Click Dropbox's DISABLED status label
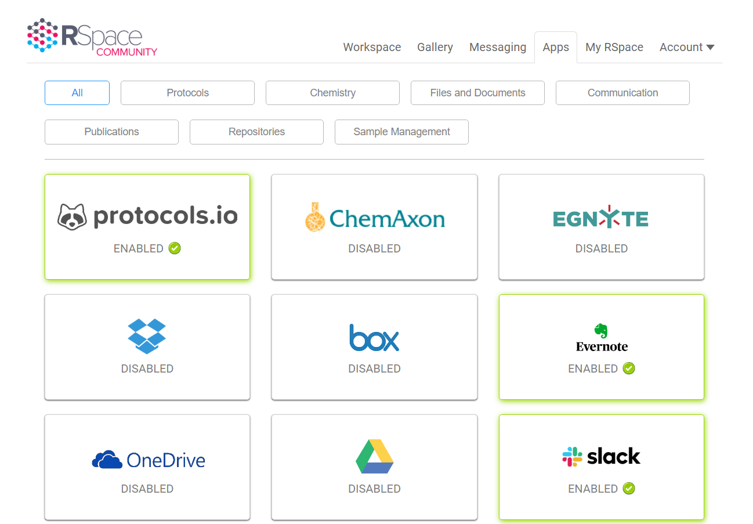Image resolution: width=753 pixels, height=524 pixels. coord(147,368)
